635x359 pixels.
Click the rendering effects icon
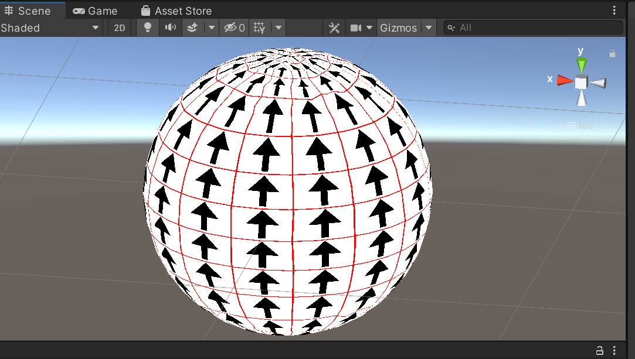pyautogui.click(x=191, y=28)
